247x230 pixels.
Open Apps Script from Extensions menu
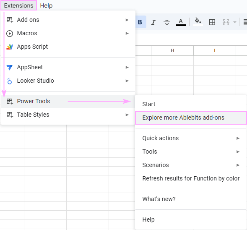pyautogui.click(x=68, y=47)
